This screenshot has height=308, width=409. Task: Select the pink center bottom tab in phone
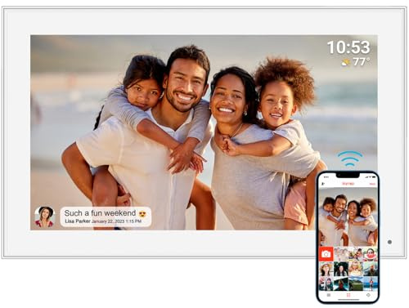tap(348, 295)
